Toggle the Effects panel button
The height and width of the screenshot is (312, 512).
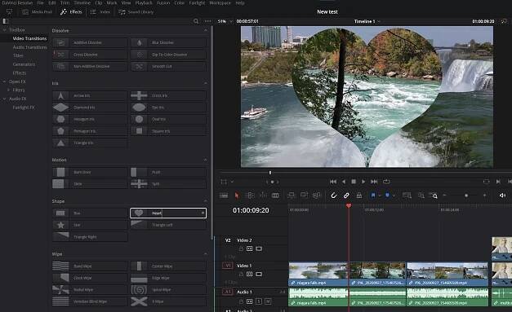(x=71, y=11)
